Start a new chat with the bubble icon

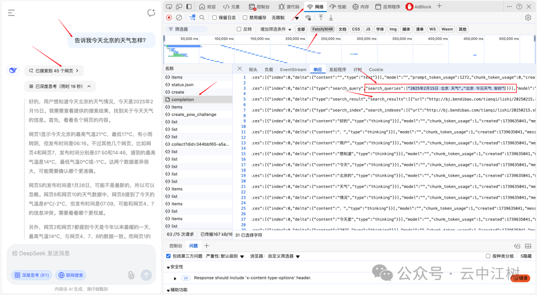(x=151, y=13)
